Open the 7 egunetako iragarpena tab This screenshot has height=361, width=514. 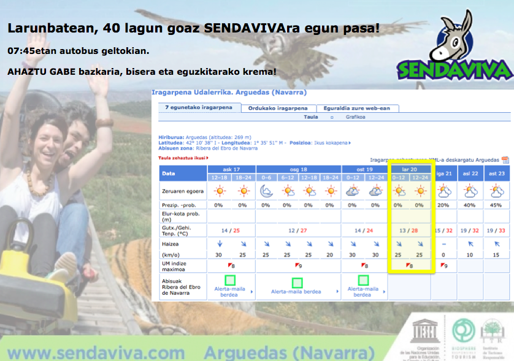tap(199, 107)
